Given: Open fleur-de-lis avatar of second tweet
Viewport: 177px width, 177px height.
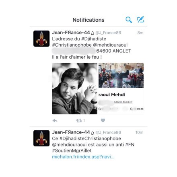Looking at the screenshot, I should tap(41, 138).
